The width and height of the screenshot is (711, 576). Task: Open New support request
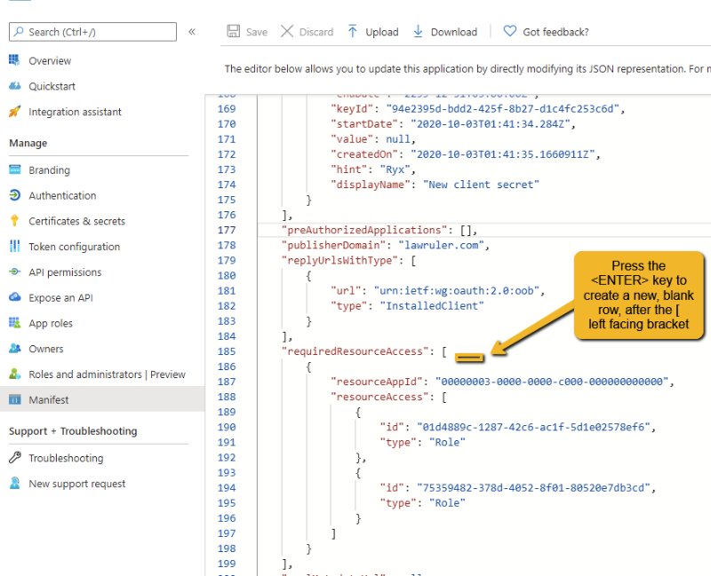click(76, 484)
